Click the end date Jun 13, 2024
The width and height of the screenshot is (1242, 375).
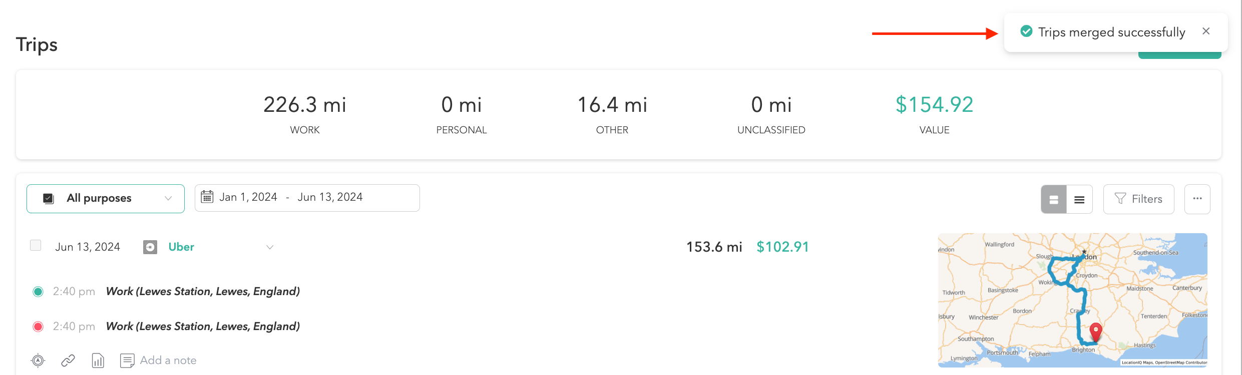330,197
